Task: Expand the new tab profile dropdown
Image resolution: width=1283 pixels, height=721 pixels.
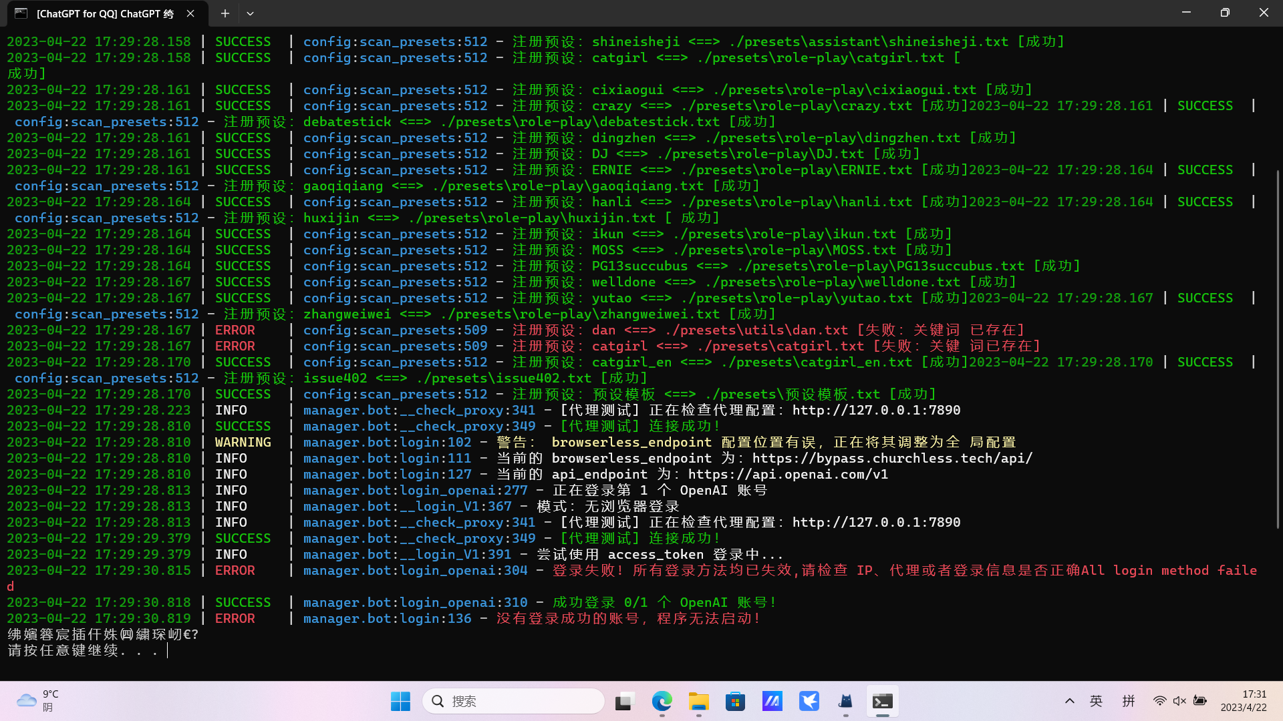Action: point(250,13)
